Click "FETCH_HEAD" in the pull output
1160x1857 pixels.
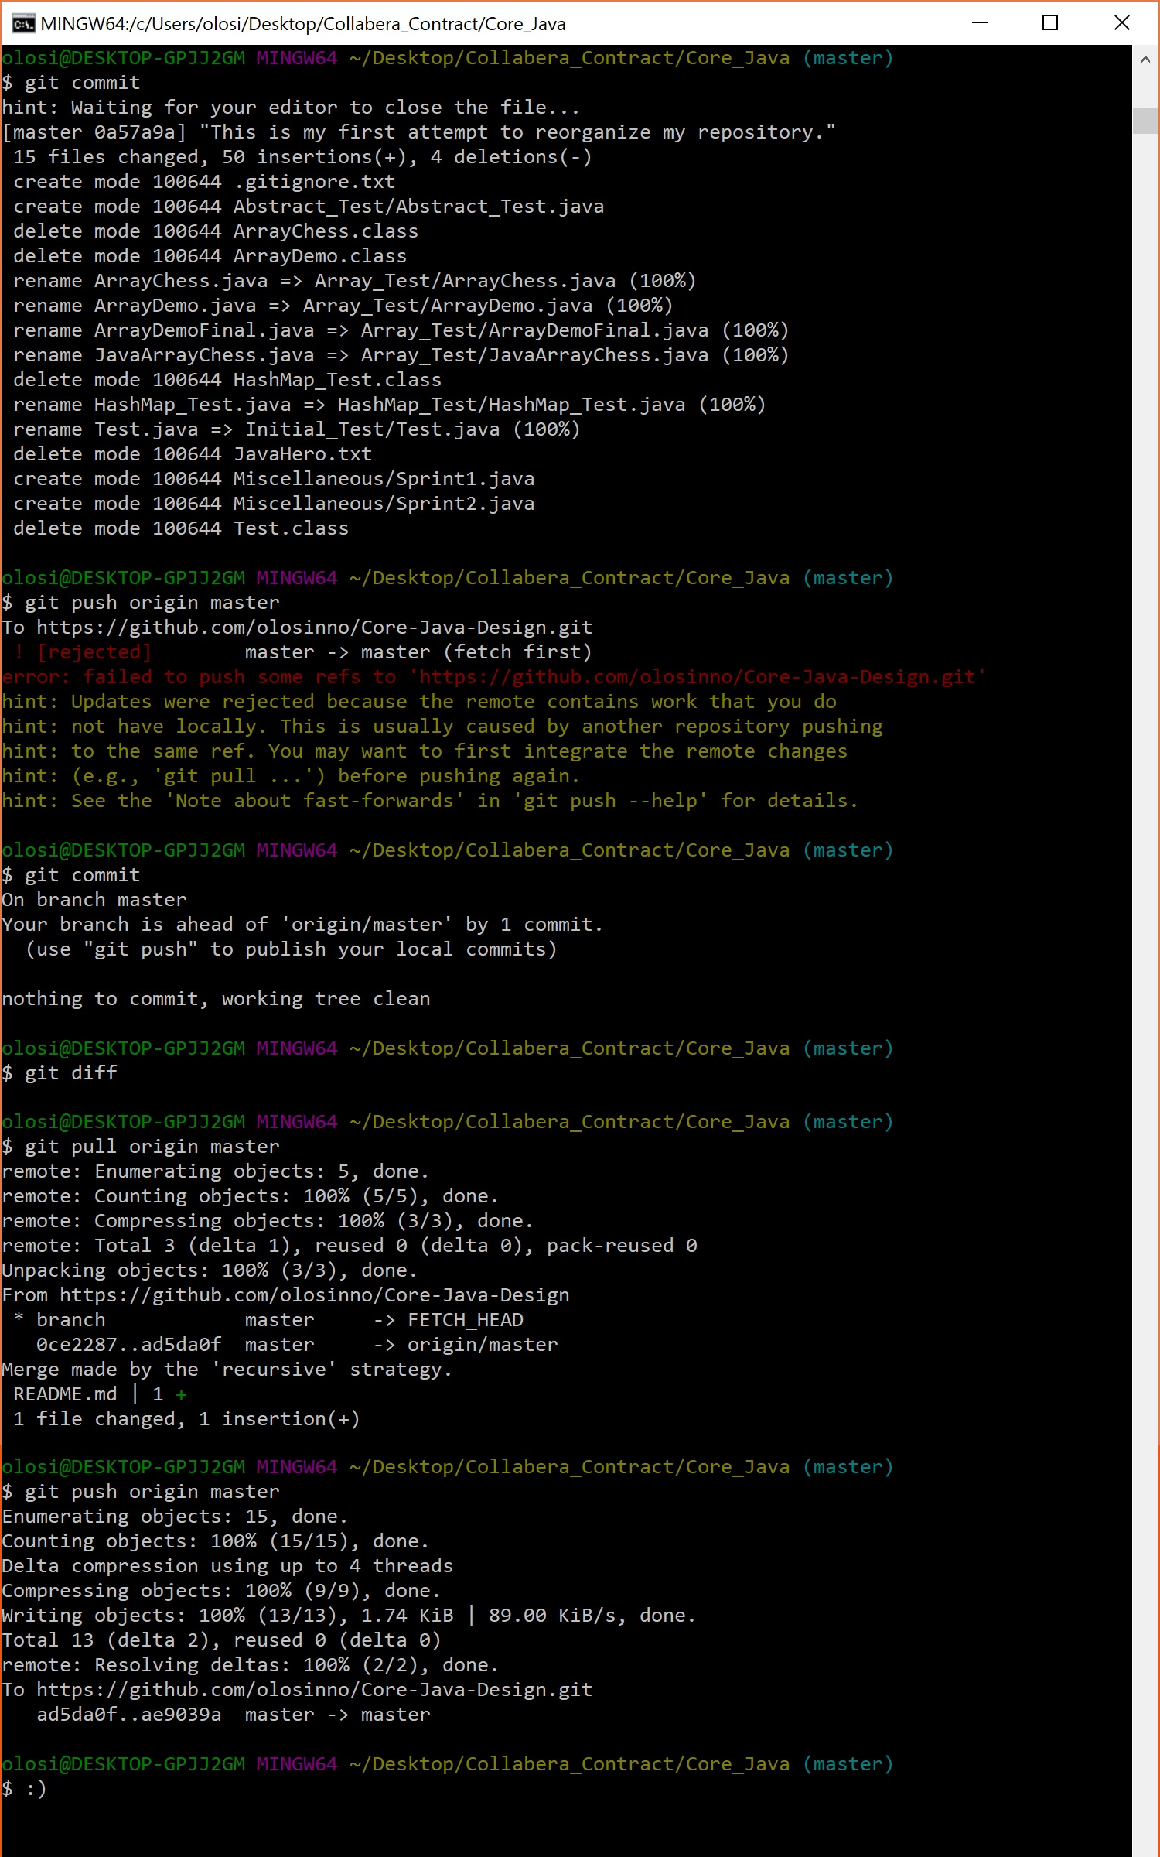tap(466, 1320)
